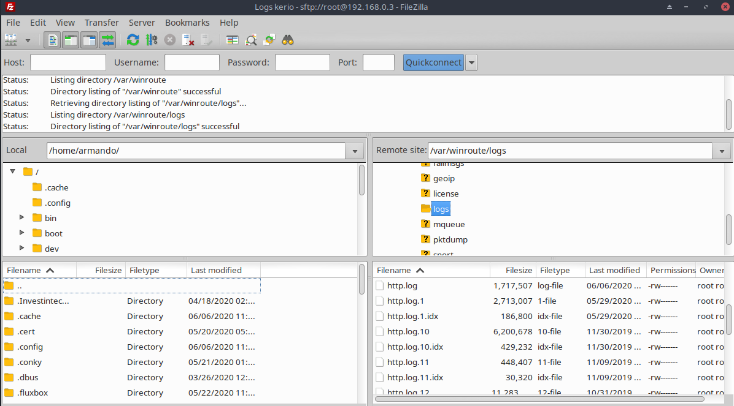Select the .fluxbox local directory

131,393
